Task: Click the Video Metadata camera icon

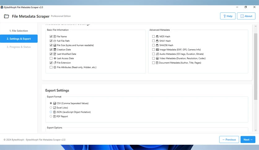Action: pyautogui.click(x=157, y=58)
